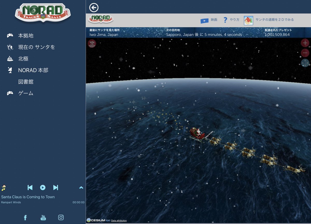Open the 北極 North Pole menu item
The width and height of the screenshot is (311, 224).
coord(23,59)
